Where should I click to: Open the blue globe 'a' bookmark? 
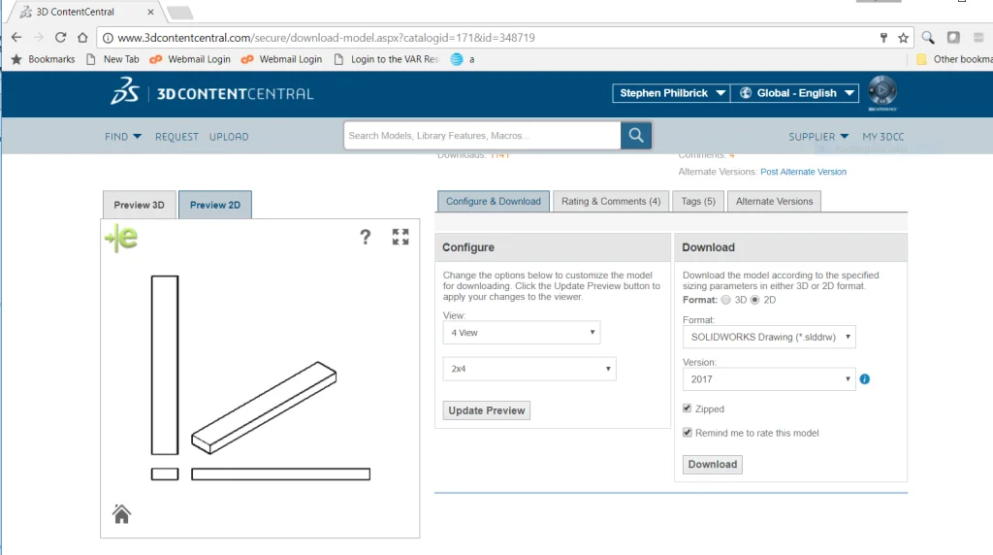coord(463,59)
